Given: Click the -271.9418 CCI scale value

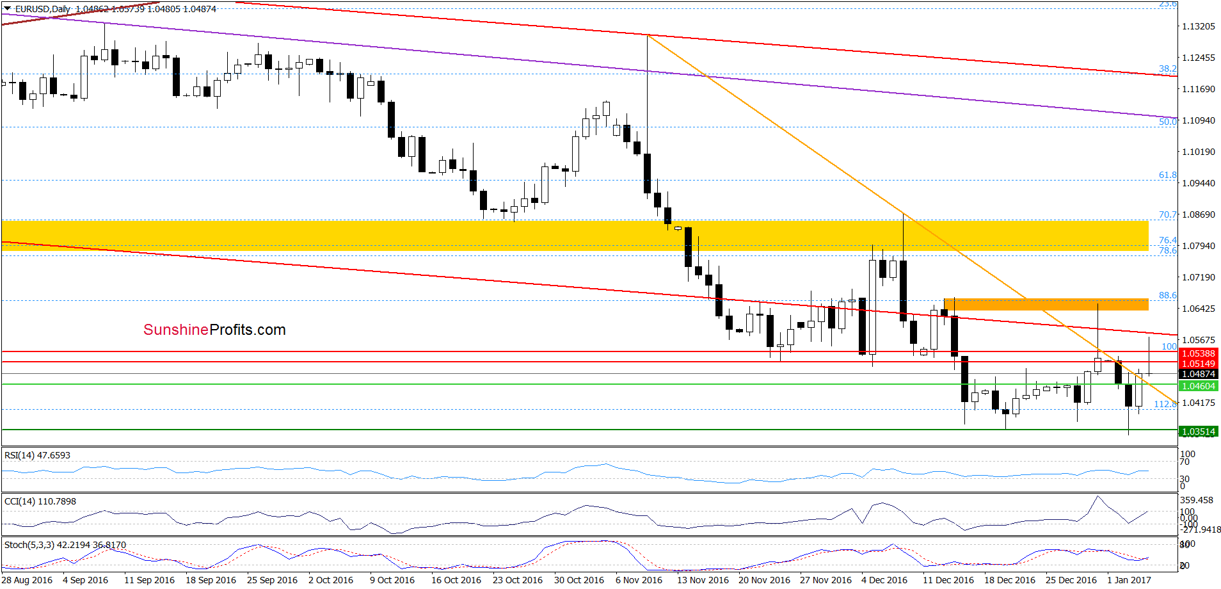Looking at the screenshot, I should coord(1201,529).
